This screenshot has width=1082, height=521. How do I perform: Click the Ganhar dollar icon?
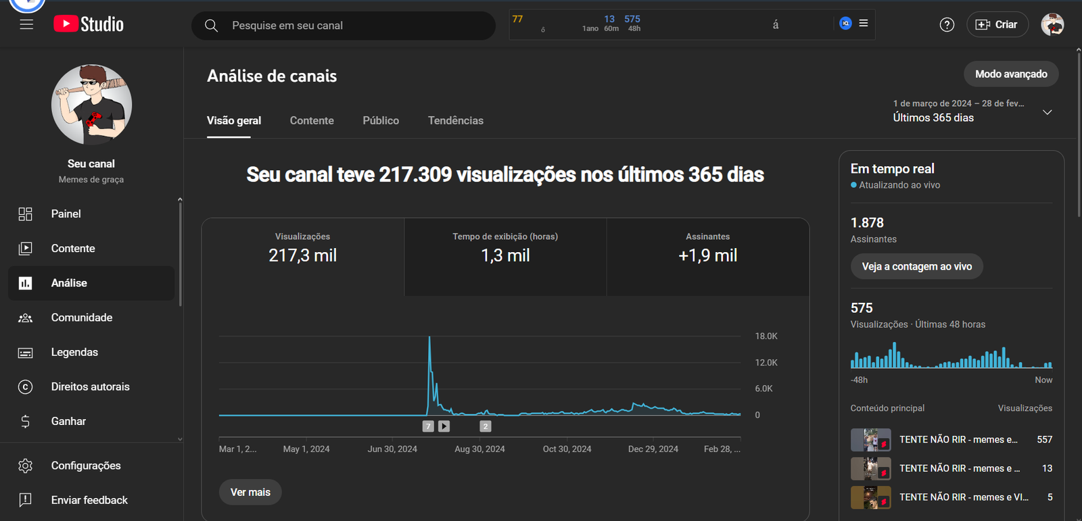[25, 422]
